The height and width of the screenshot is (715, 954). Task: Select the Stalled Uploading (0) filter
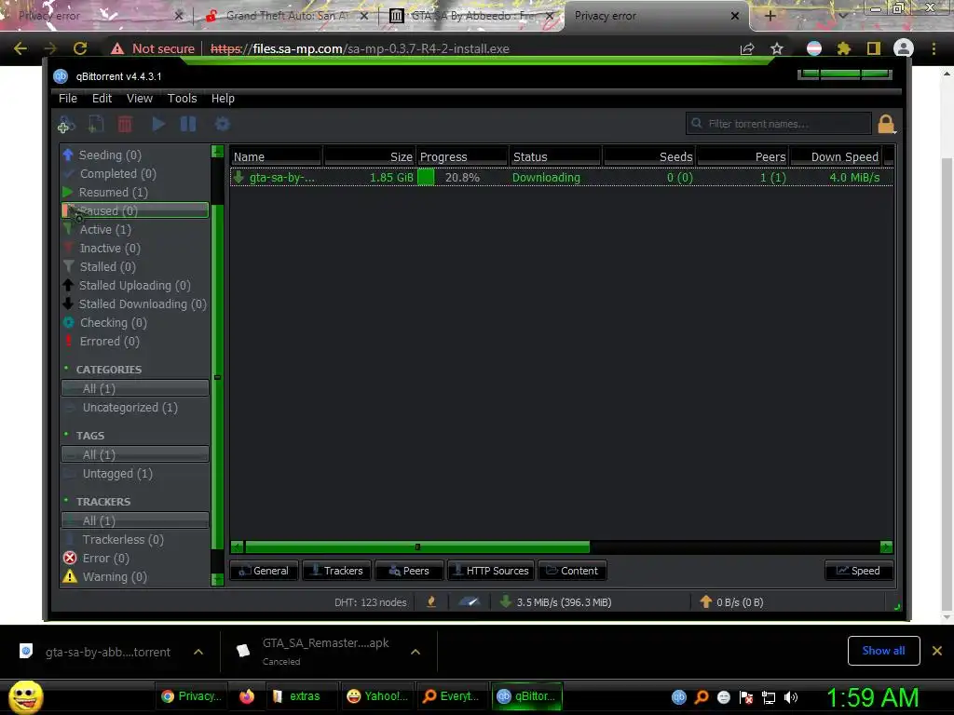134,285
